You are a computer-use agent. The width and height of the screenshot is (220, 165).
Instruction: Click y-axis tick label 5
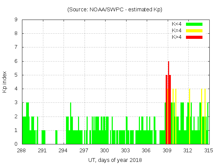pyautogui.click(x=16, y=75)
